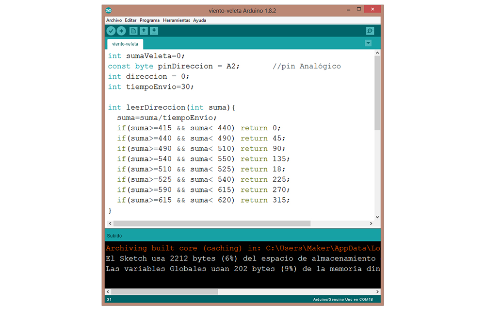The width and height of the screenshot is (485, 309).
Task: Click the Arduino logo in title bar
Action: 109,10
